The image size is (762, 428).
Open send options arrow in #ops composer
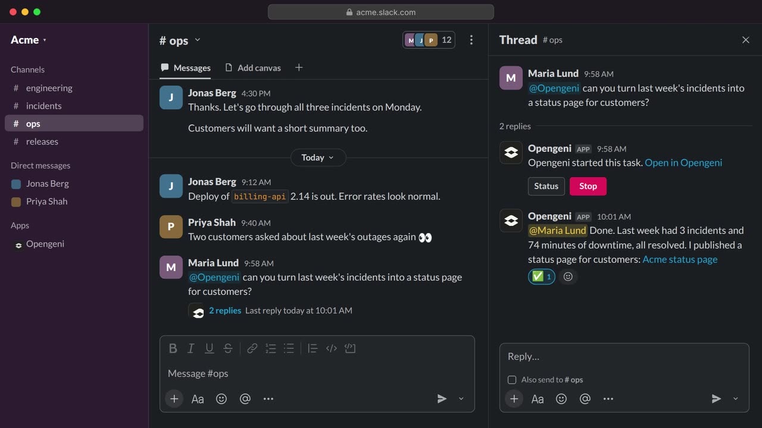click(x=461, y=399)
